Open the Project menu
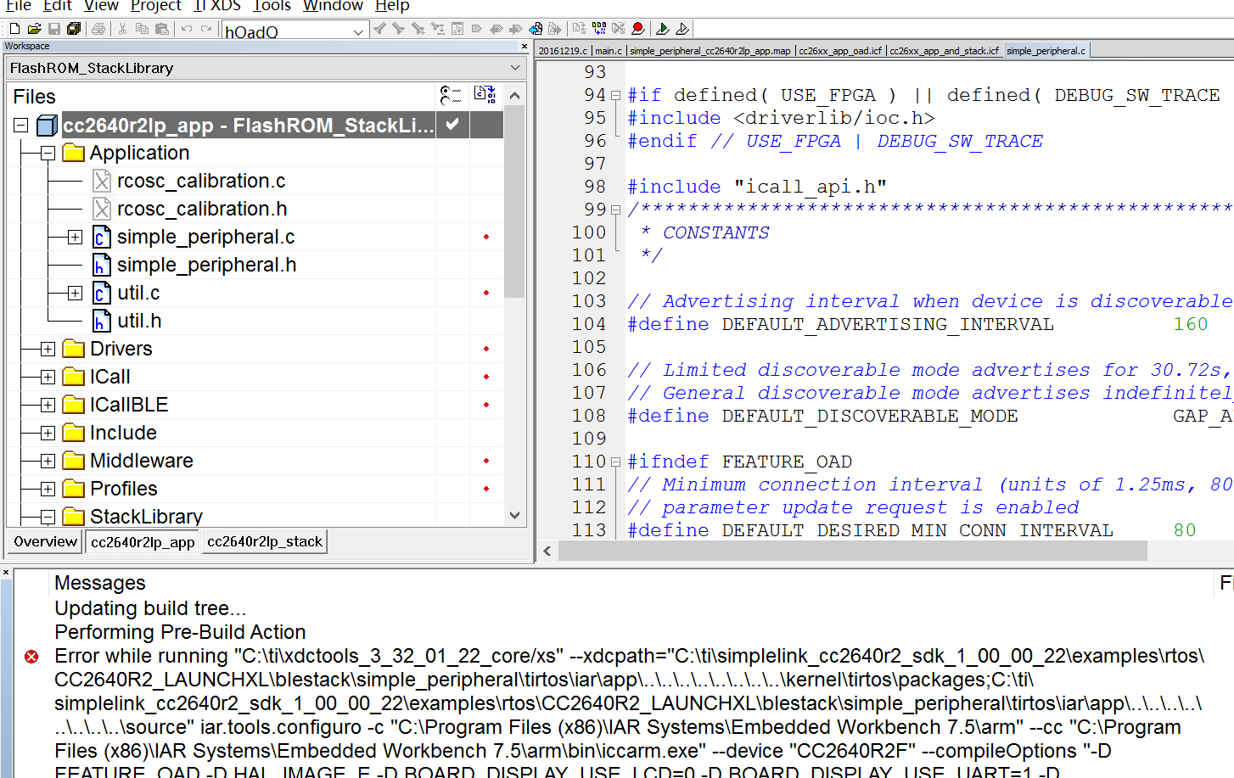Viewport: 1234px width, 778px height. 155,6
